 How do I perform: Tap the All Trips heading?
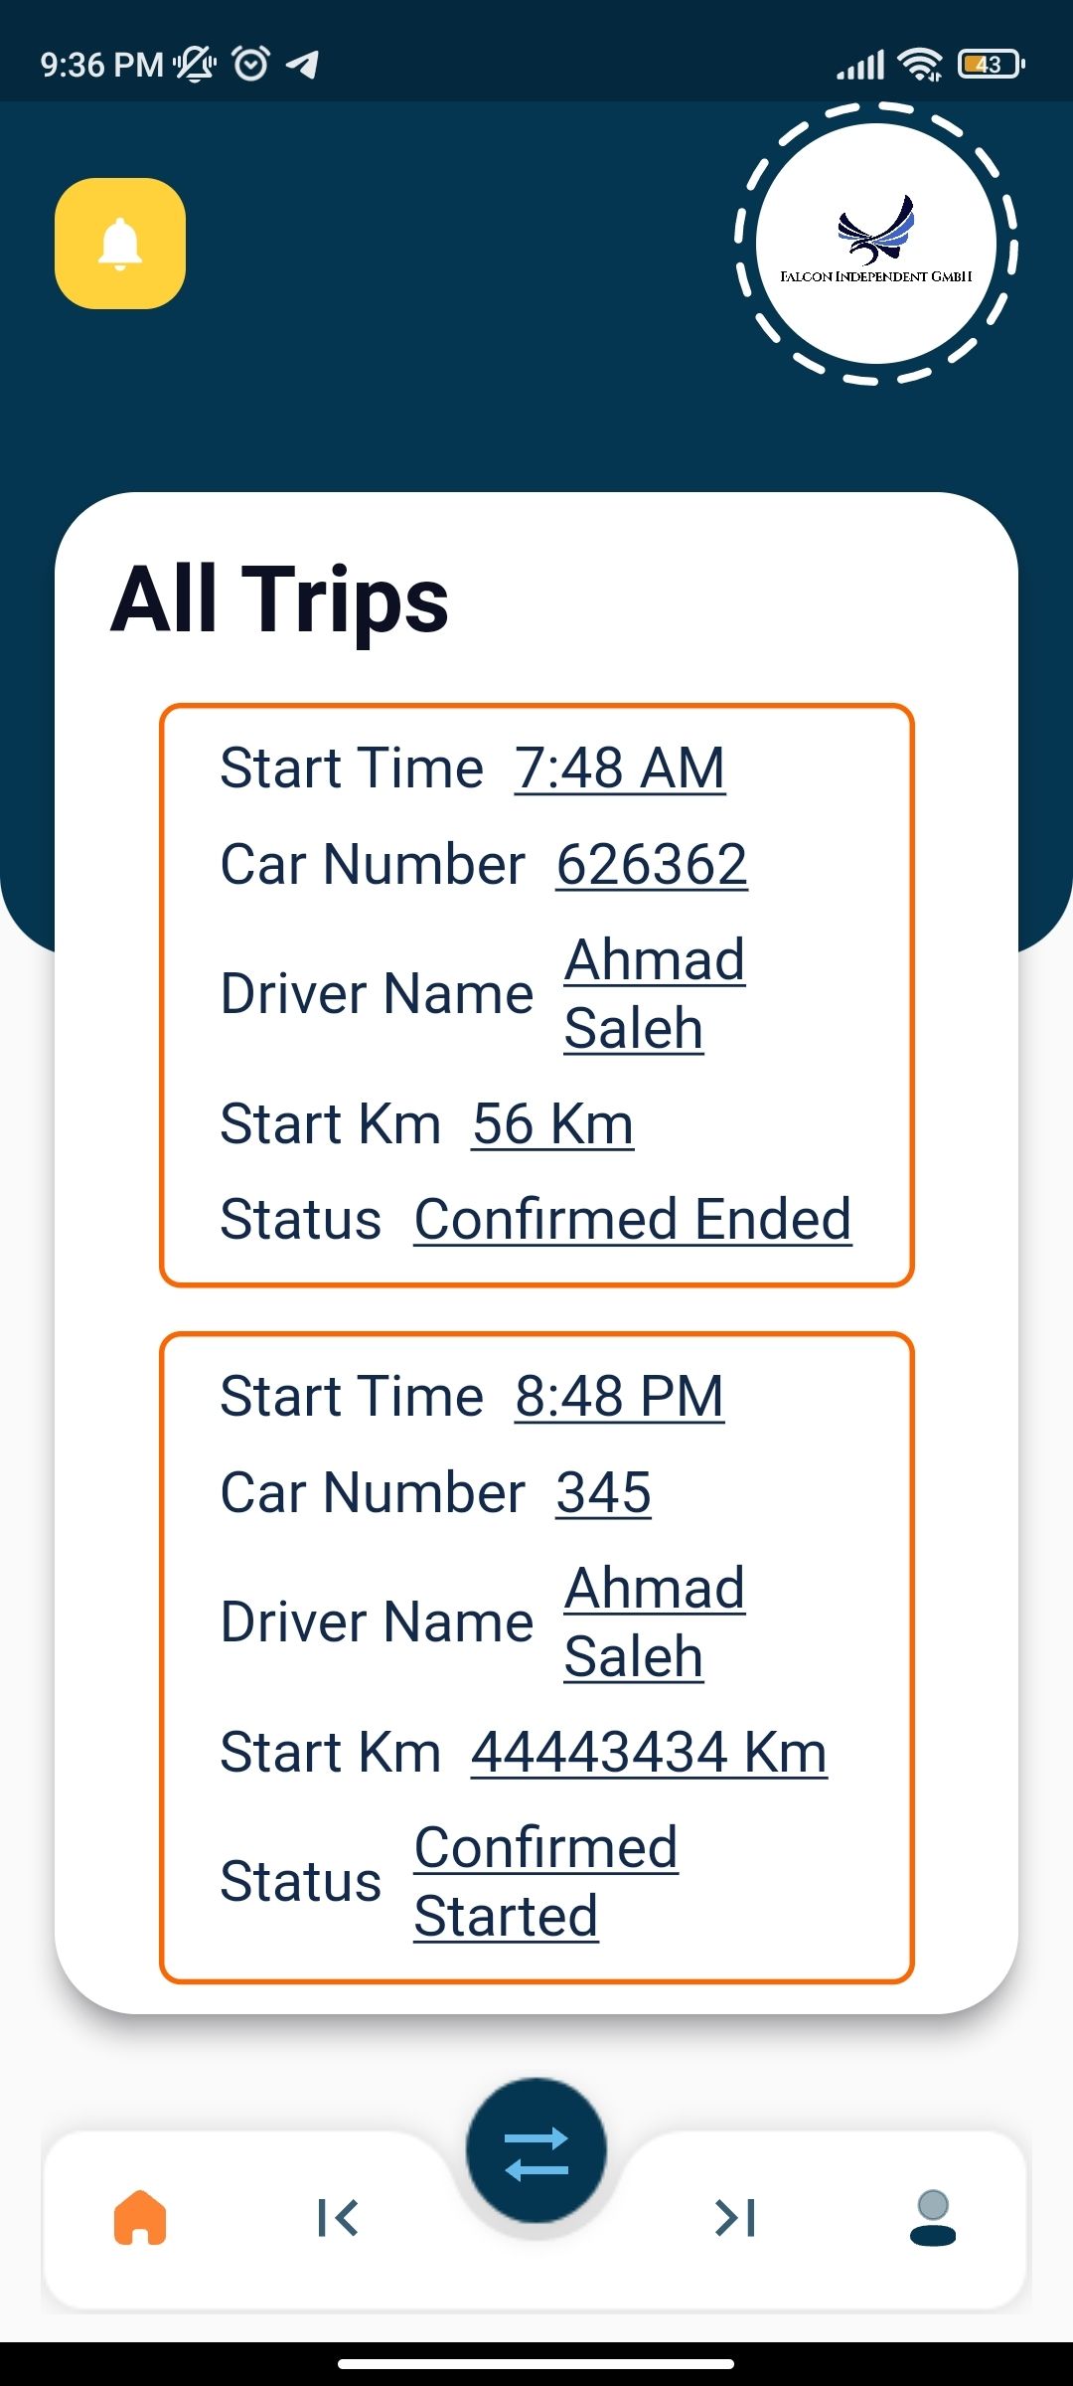pos(280,599)
